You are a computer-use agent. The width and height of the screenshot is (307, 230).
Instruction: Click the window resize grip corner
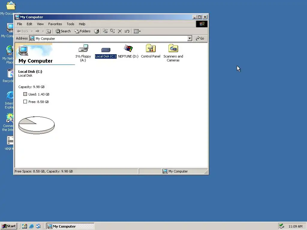tap(206, 172)
